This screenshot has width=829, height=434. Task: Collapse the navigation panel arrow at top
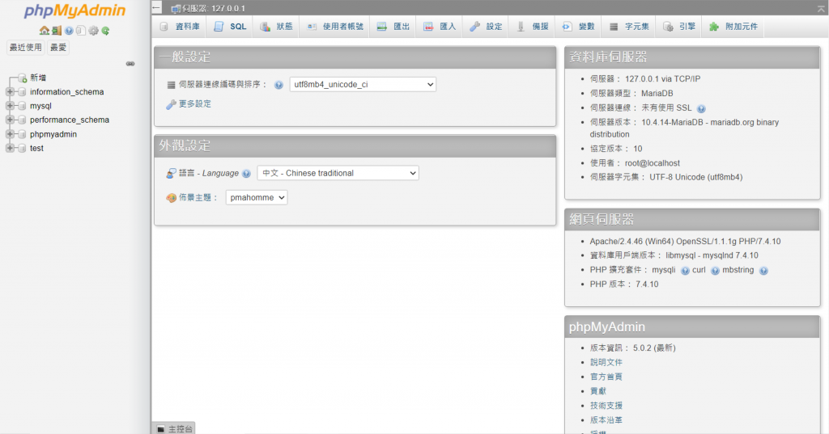point(156,7)
